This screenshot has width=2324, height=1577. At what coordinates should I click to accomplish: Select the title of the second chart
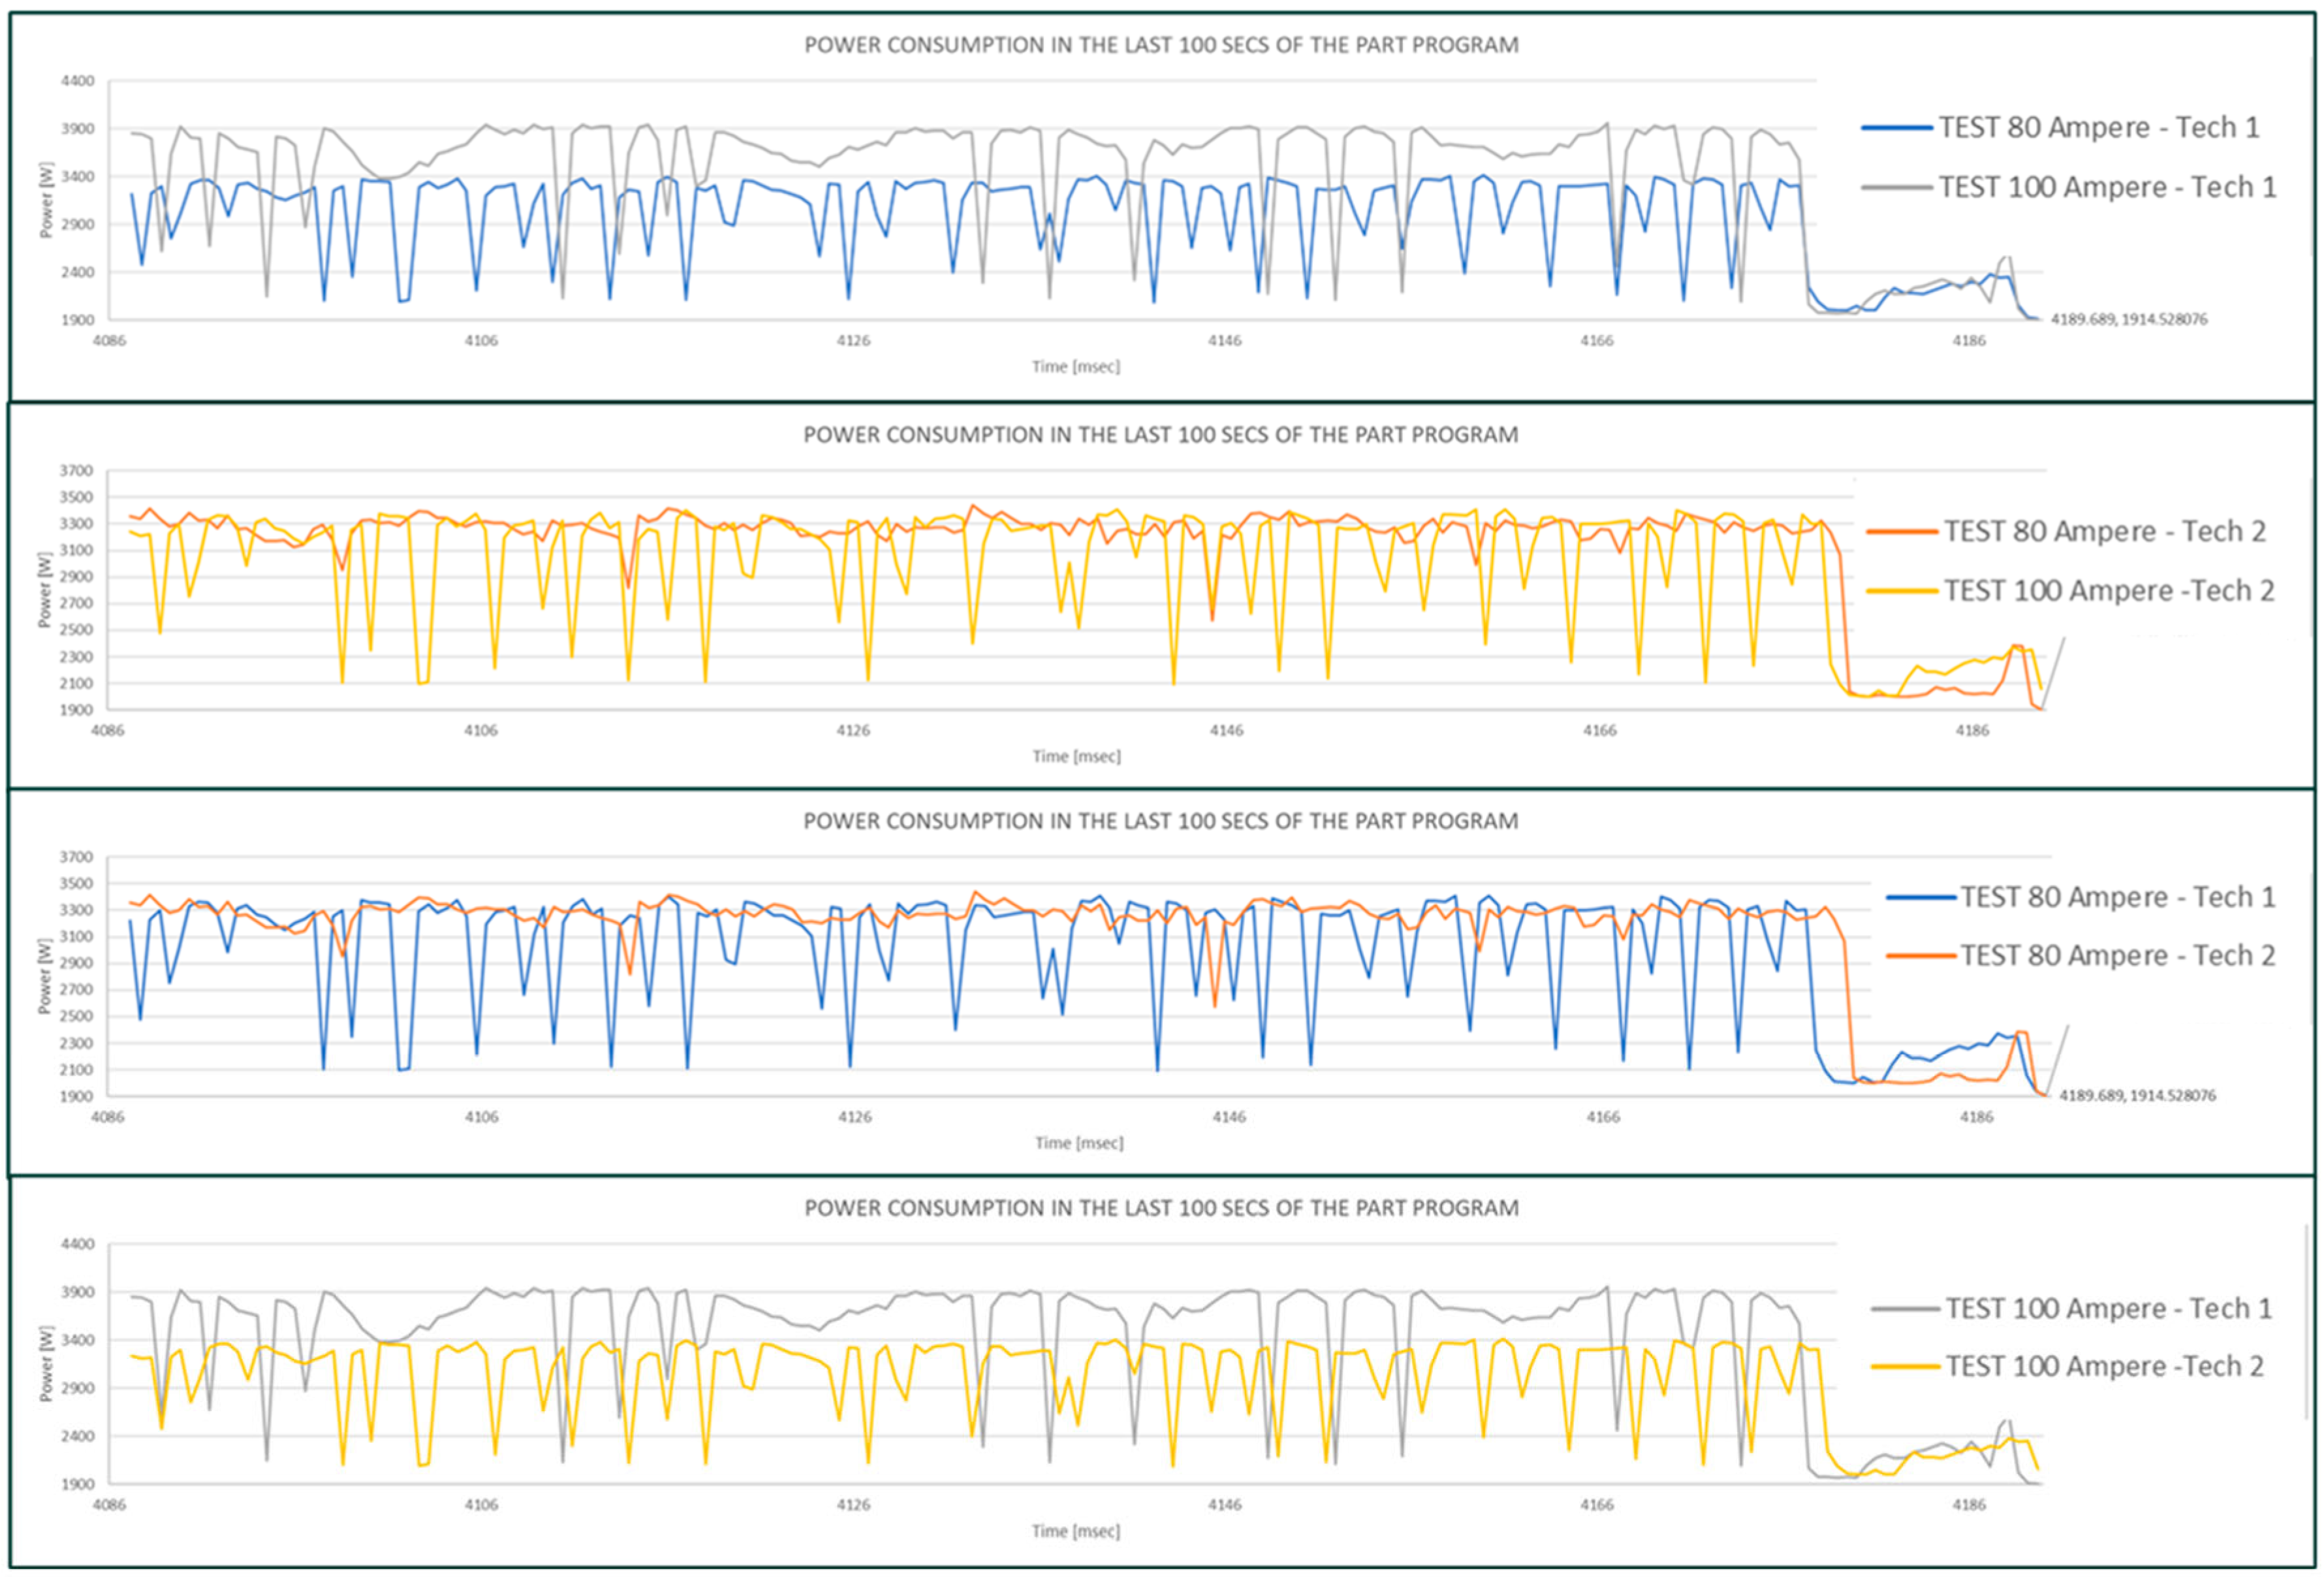click(x=1161, y=435)
